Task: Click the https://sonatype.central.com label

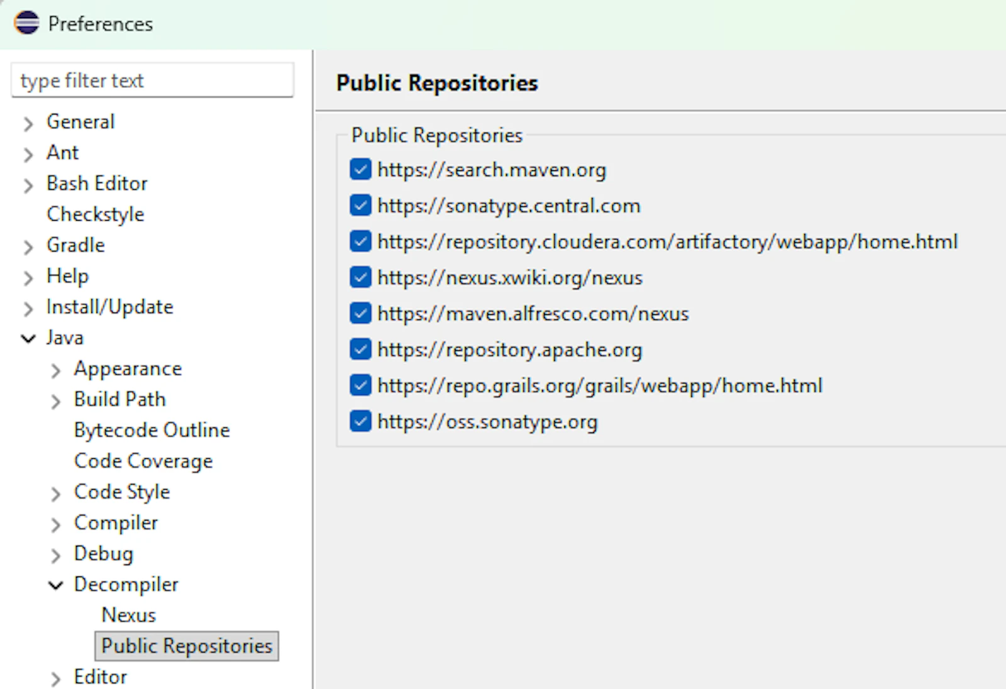Action: point(509,206)
